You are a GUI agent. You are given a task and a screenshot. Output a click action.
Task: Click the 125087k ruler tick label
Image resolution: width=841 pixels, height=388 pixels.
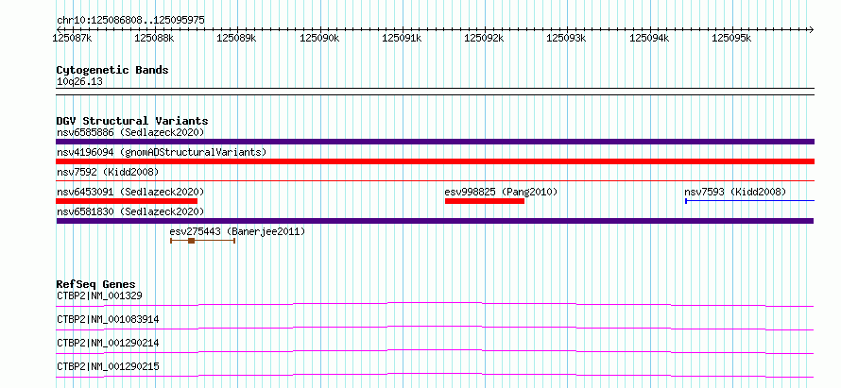coord(73,38)
